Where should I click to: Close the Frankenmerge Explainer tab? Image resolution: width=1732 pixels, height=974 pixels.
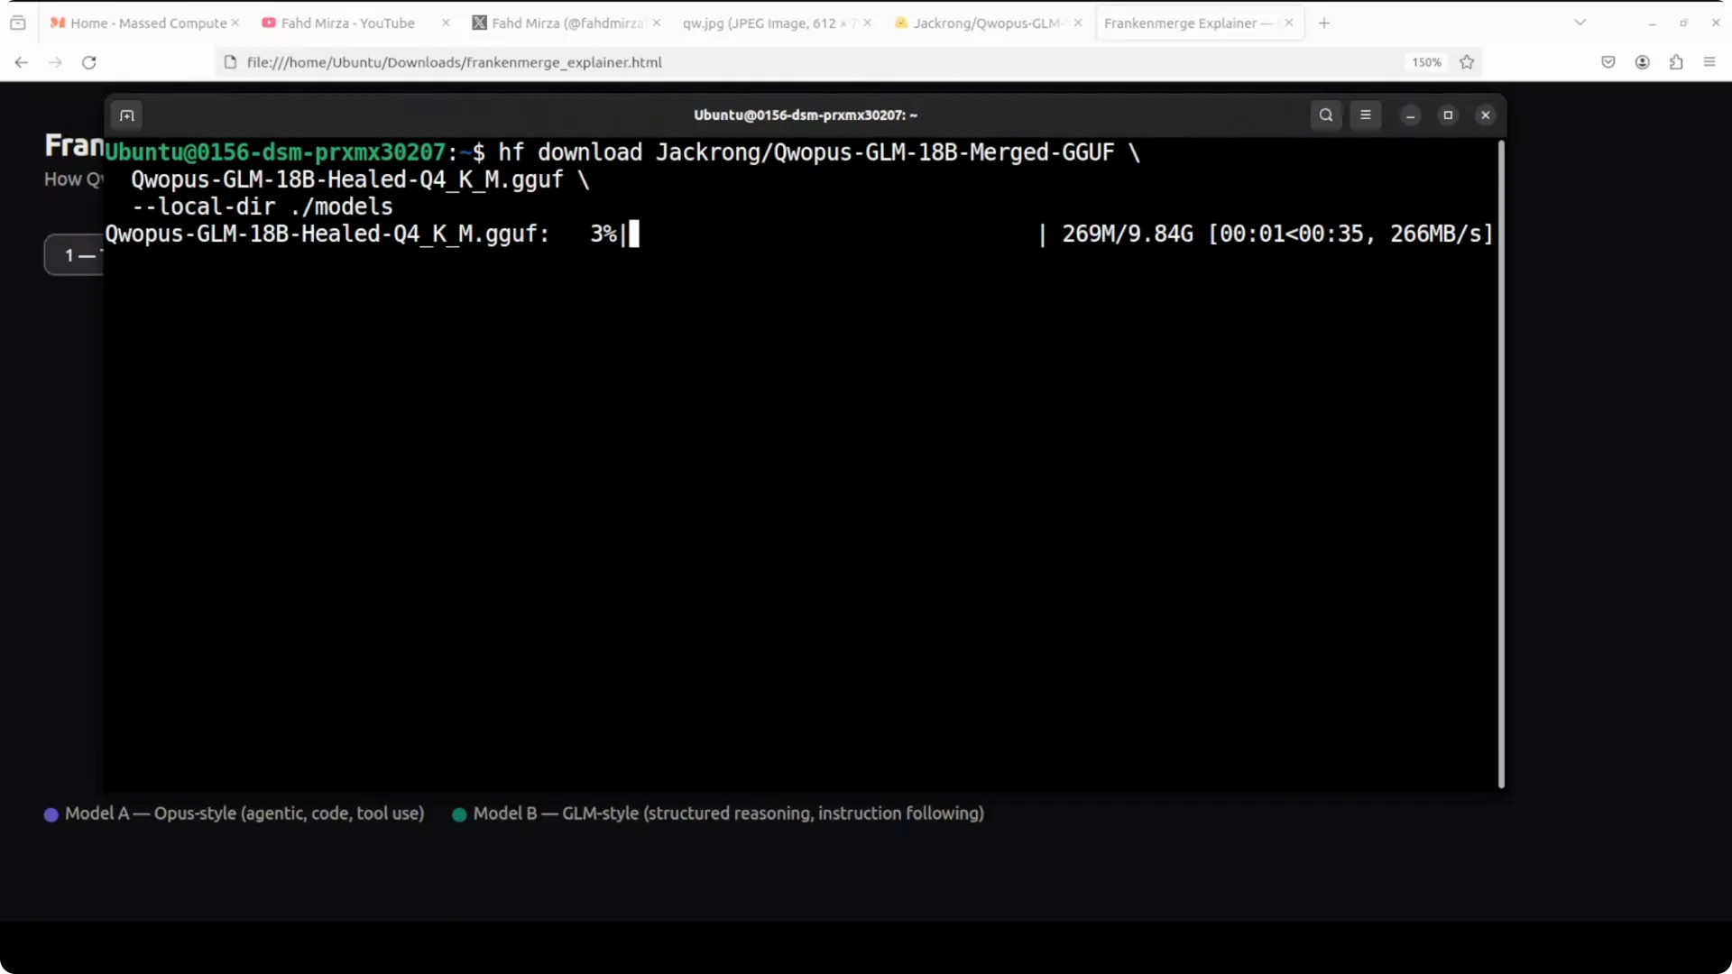tap(1289, 23)
